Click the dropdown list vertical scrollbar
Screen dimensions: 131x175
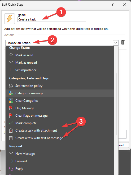[x=116, y=104]
